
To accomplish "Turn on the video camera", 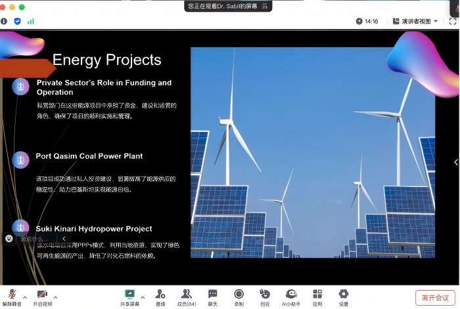I will 42,295.
